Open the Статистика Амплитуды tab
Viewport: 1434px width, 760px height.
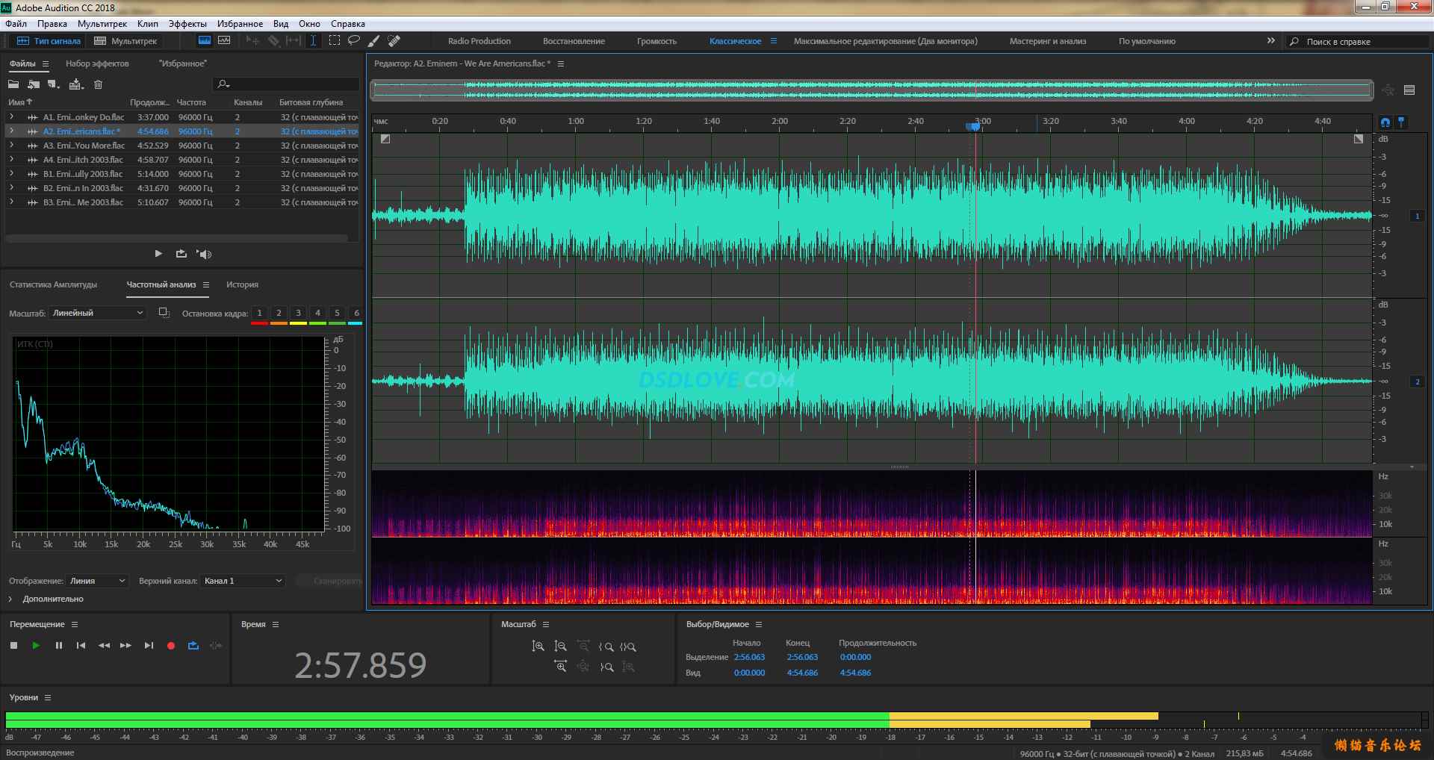(53, 284)
